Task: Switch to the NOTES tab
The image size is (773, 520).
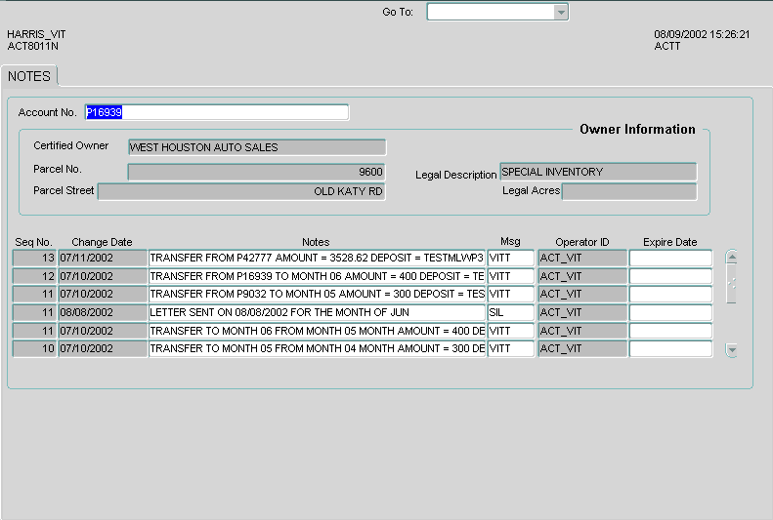Action: point(29,76)
